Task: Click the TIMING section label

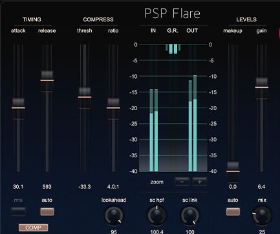Action: coord(32,19)
